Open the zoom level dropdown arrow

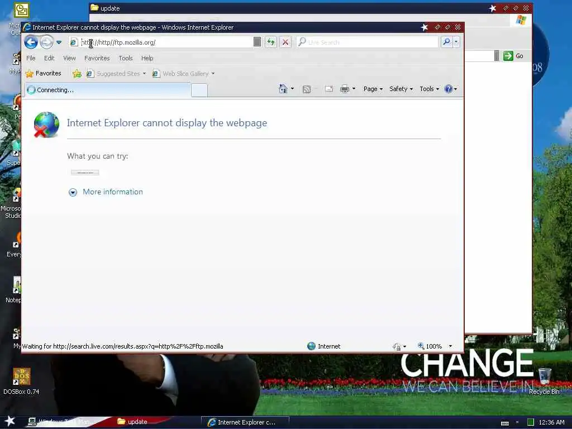[x=450, y=346]
